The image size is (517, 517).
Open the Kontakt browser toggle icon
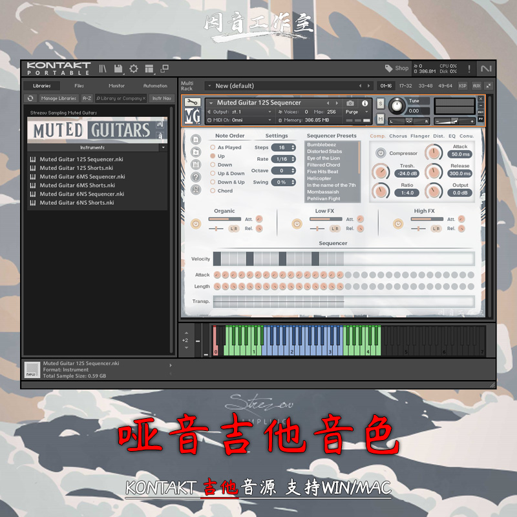point(103,69)
